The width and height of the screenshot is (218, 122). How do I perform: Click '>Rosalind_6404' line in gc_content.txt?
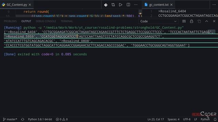(172, 11)
